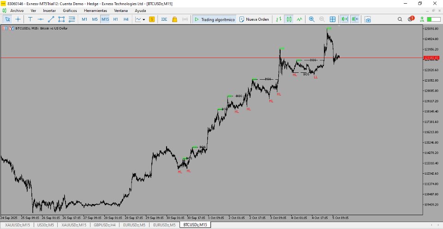Select the red LL label on chart
The image size is (443, 229).
coord(316,77)
